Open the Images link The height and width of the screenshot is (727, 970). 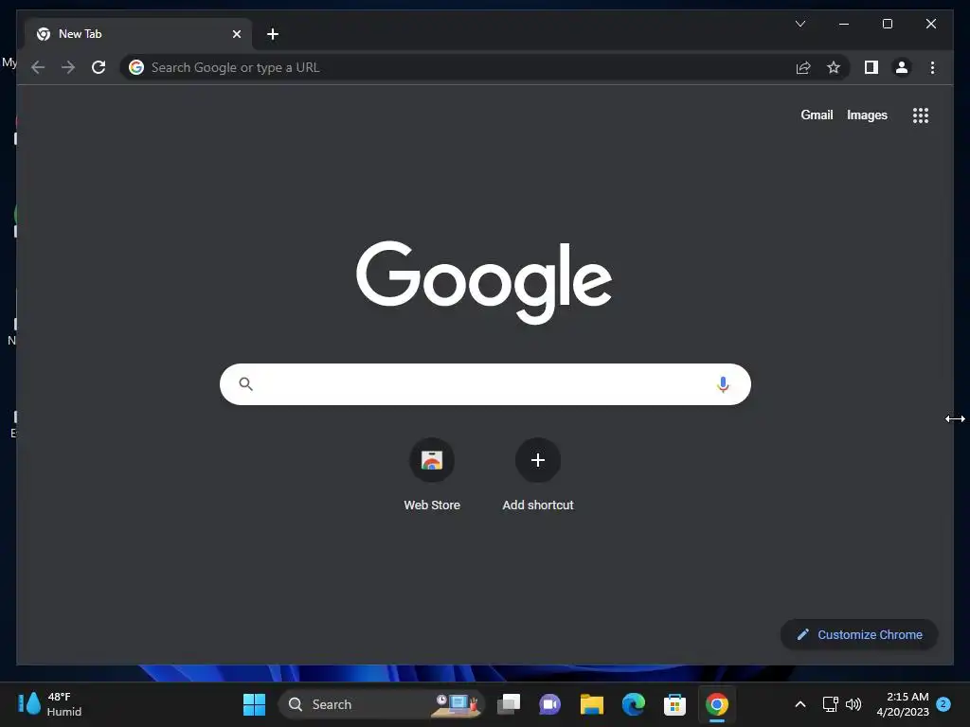867,115
